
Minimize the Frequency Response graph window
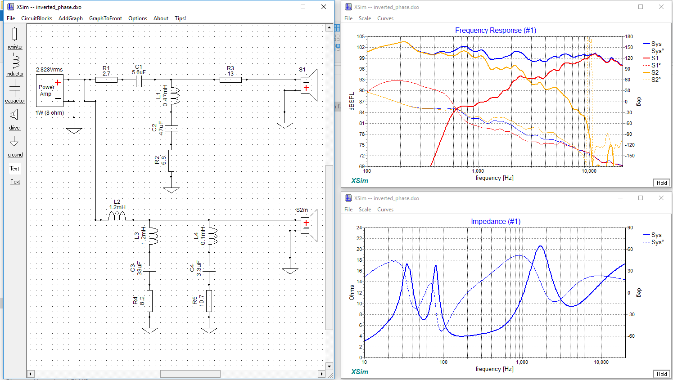(x=620, y=7)
